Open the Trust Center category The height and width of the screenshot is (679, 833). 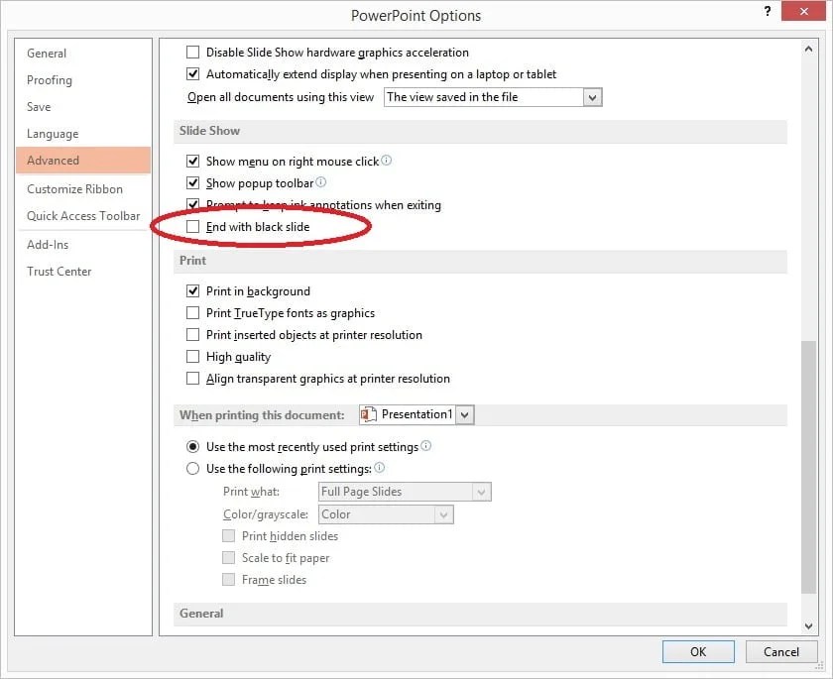[x=83, y=272]
